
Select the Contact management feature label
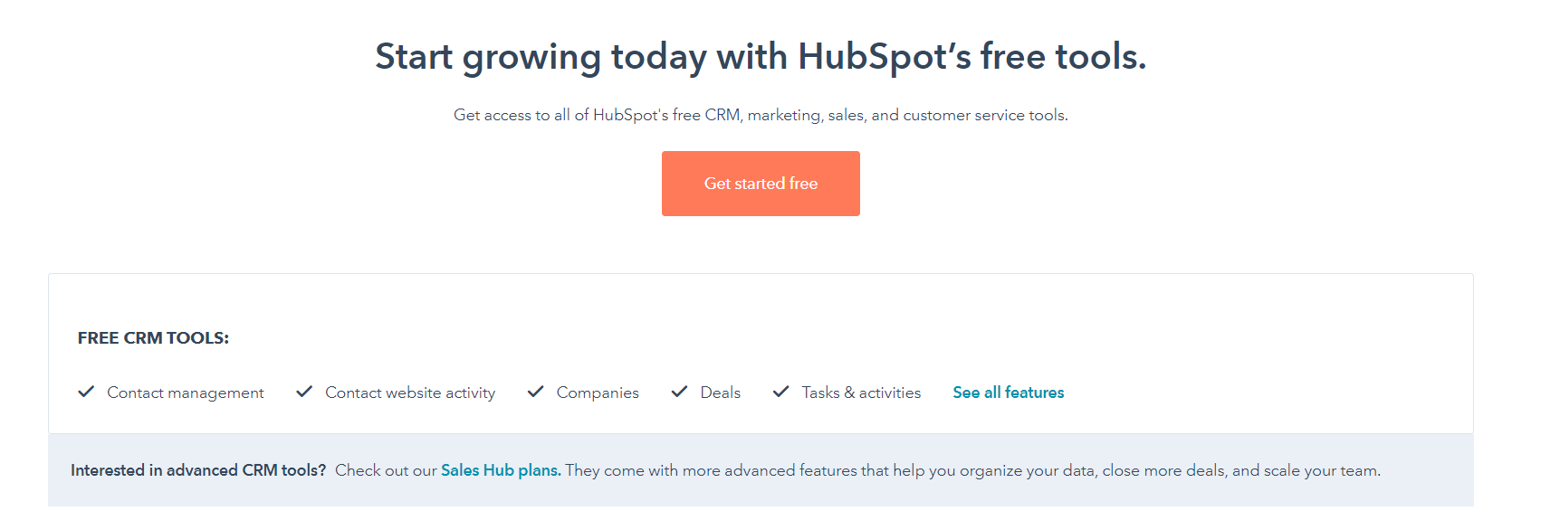(x=186, y=393)
